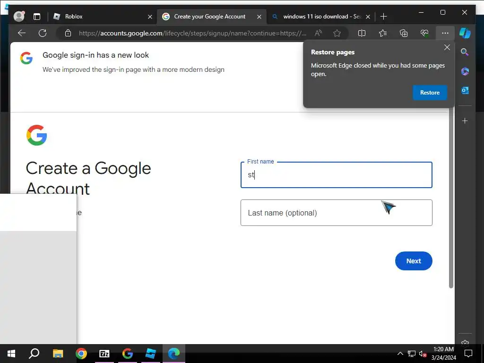
Task: Open the muted volume tray icon
Action: [423, 354]
